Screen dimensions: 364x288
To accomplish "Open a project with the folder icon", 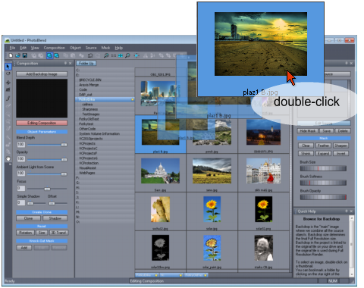I will pyautogui.click(x=17, y=55).
